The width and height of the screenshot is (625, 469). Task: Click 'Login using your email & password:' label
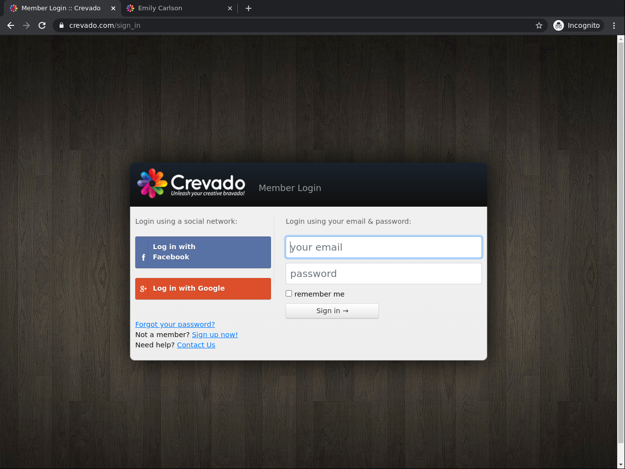pos(348,221)
